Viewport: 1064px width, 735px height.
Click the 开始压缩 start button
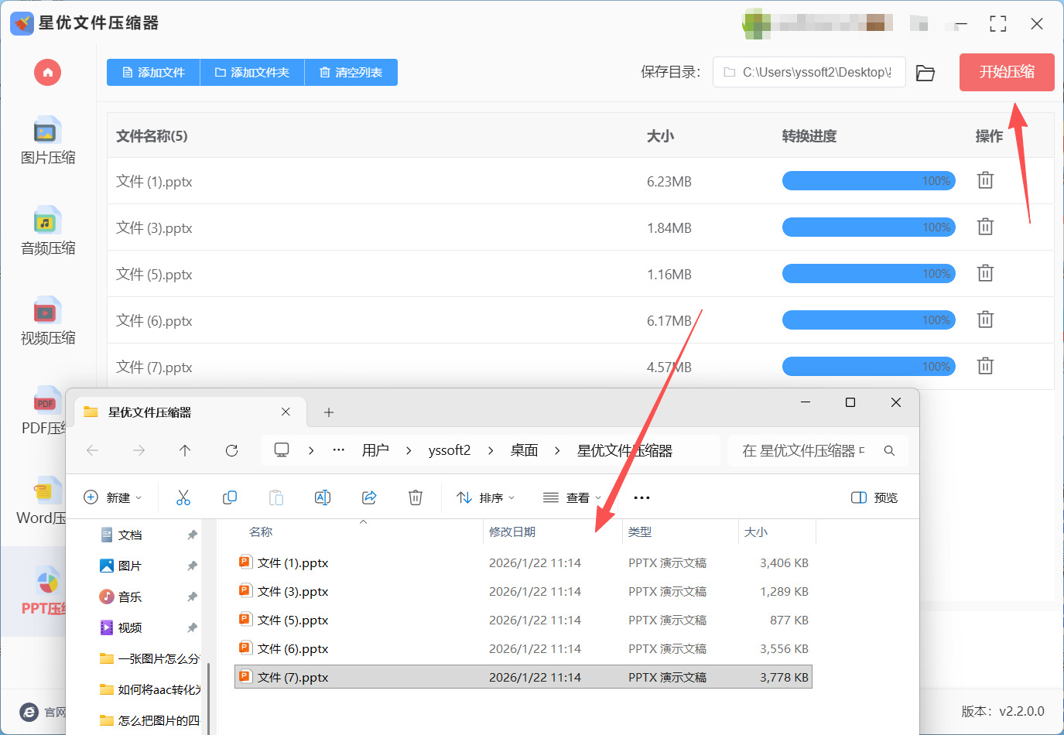pyautogui.click(x=1006, y=72)
